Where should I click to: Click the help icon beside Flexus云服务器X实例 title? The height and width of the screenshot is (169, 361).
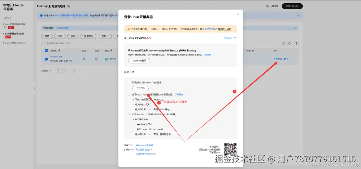pos(68,6)
